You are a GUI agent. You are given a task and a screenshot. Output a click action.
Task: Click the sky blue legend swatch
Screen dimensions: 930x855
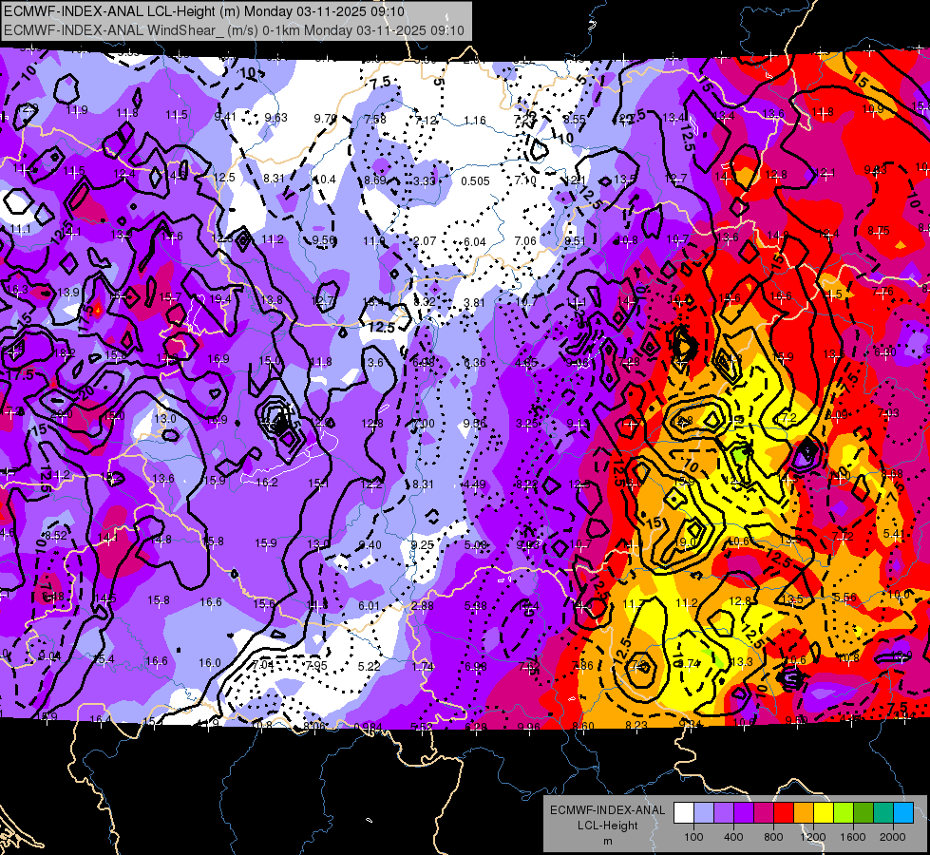click(903, 813)
